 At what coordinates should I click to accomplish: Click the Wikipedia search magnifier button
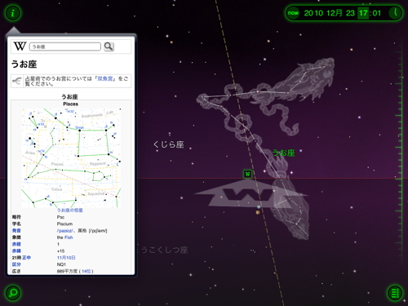(x=109, y=47)
